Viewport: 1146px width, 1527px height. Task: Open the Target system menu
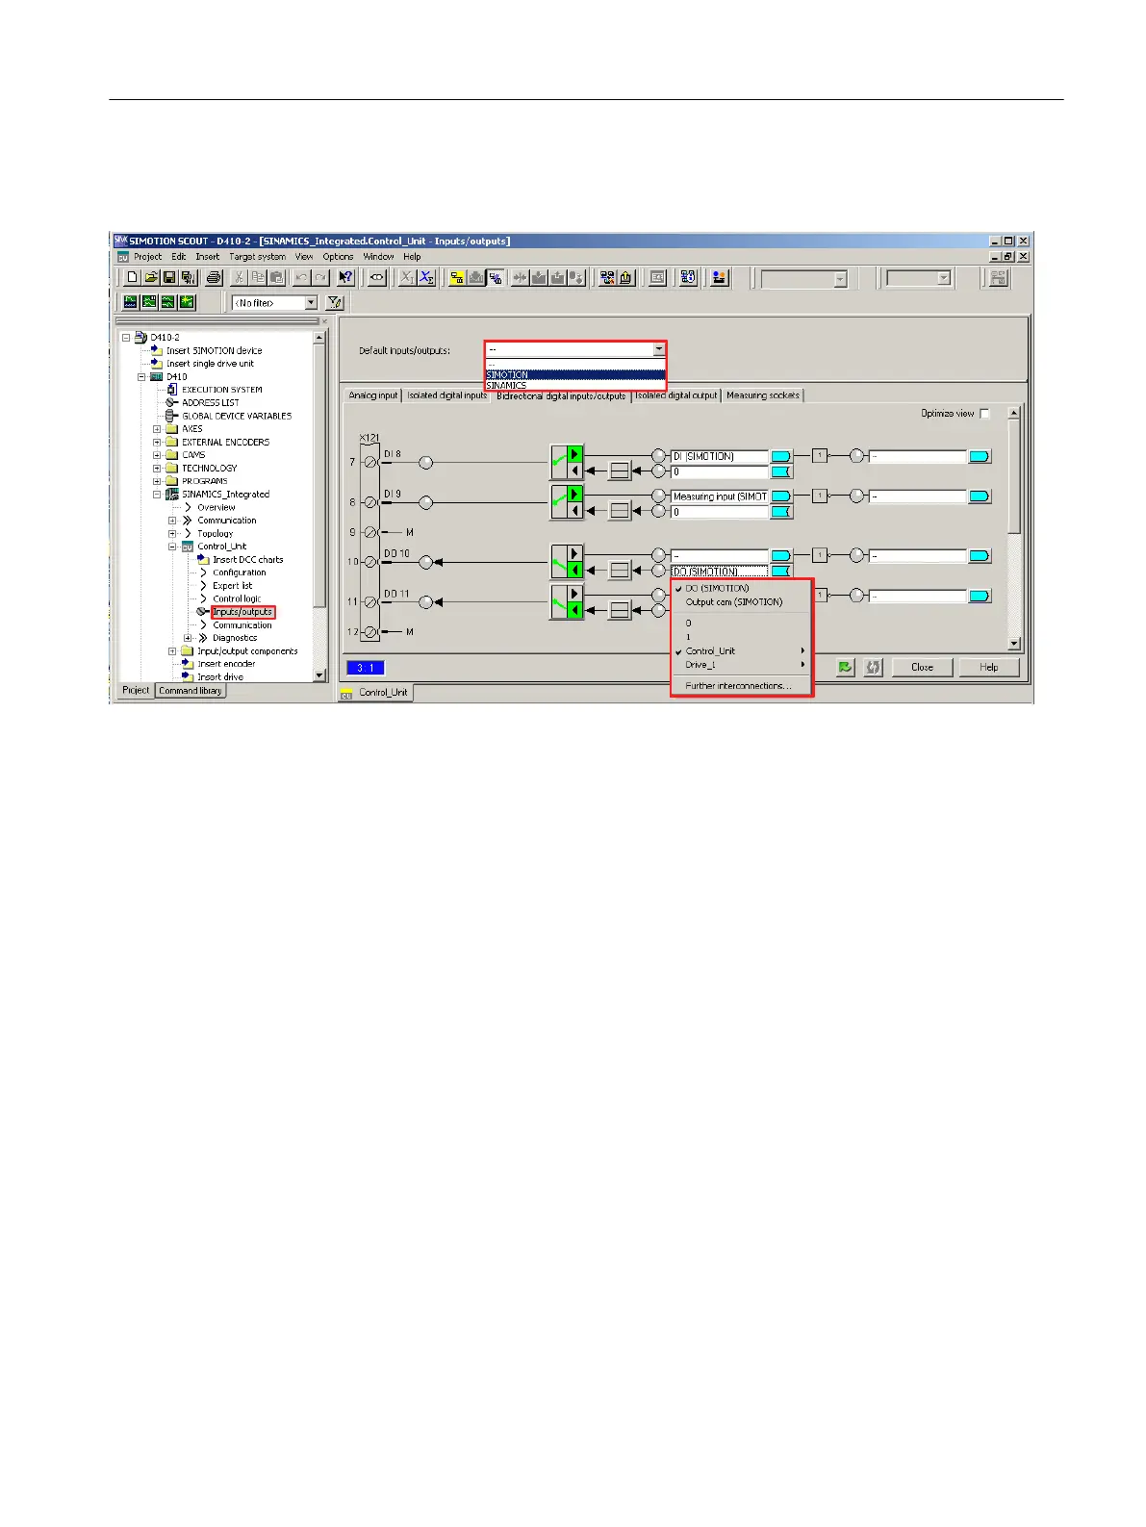coord(257,257)
